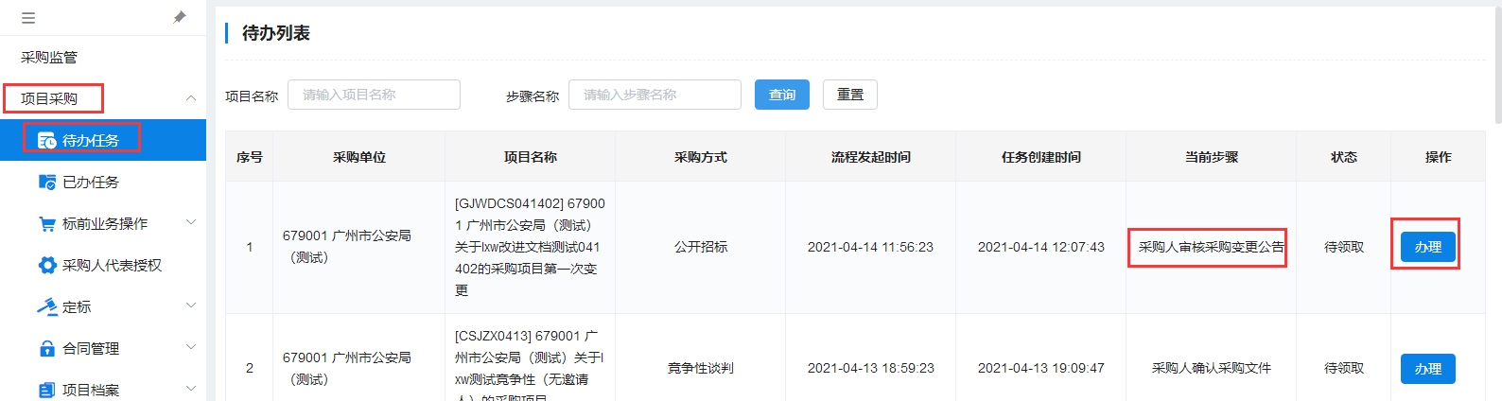This screenshot has width=1502, height=401.
Task: Click the 采购人代表授权 gear icon
Action: (x=46, y=266)
